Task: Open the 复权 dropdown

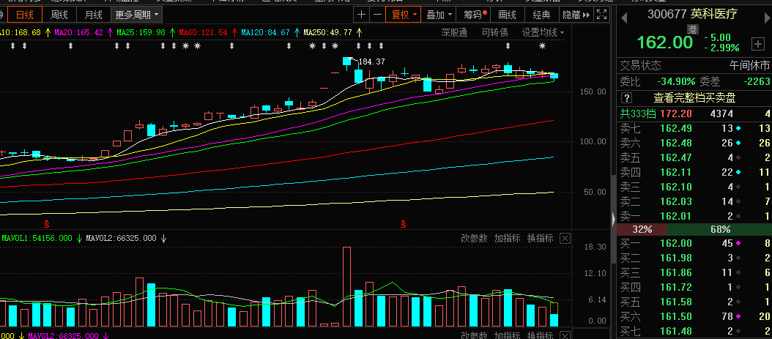Action: tap(404, 14)
